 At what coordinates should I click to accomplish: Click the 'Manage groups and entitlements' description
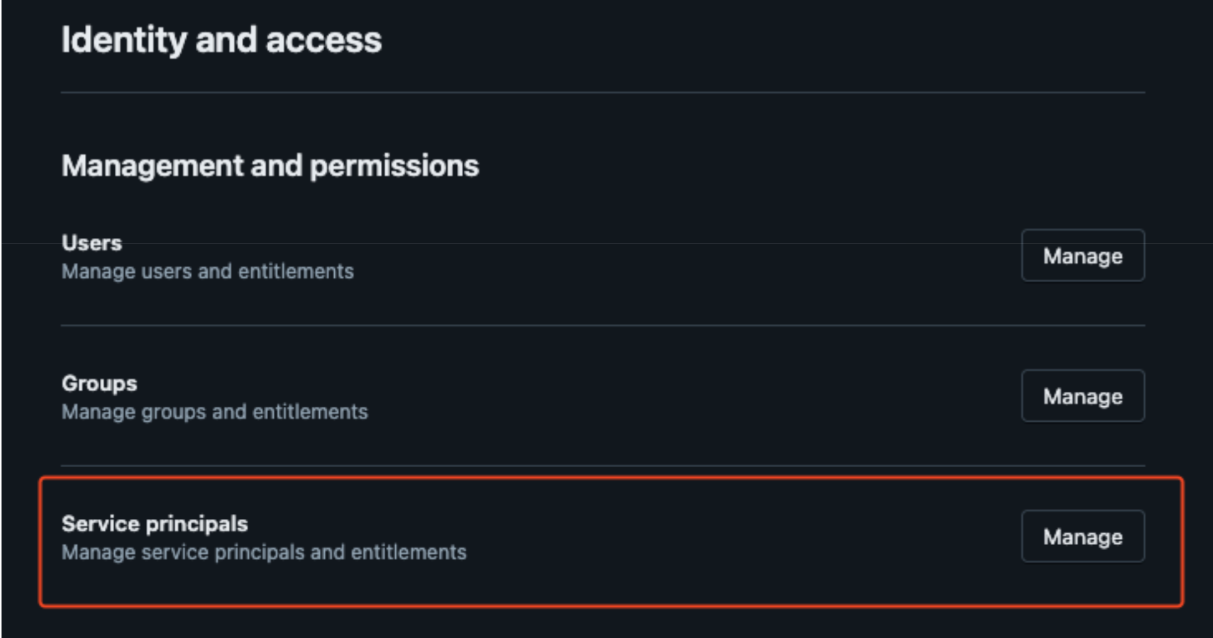click(214, 412)
